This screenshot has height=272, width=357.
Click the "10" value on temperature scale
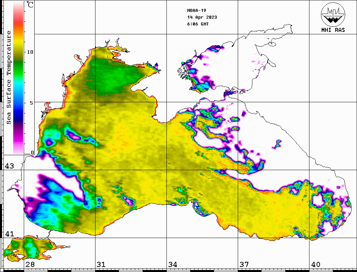pyautogui.click(x=30, y=52)
